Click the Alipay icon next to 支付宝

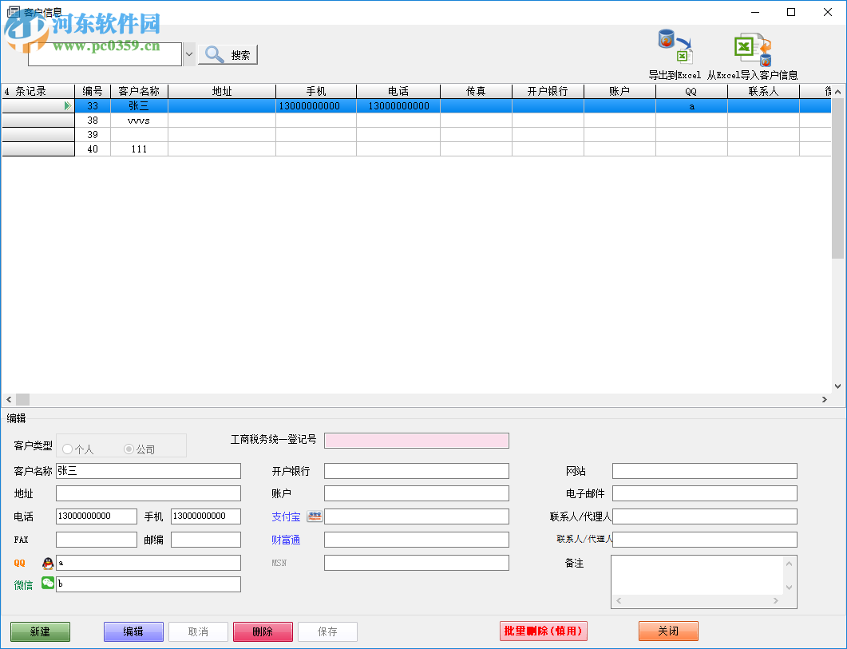[x=314, y=516]
